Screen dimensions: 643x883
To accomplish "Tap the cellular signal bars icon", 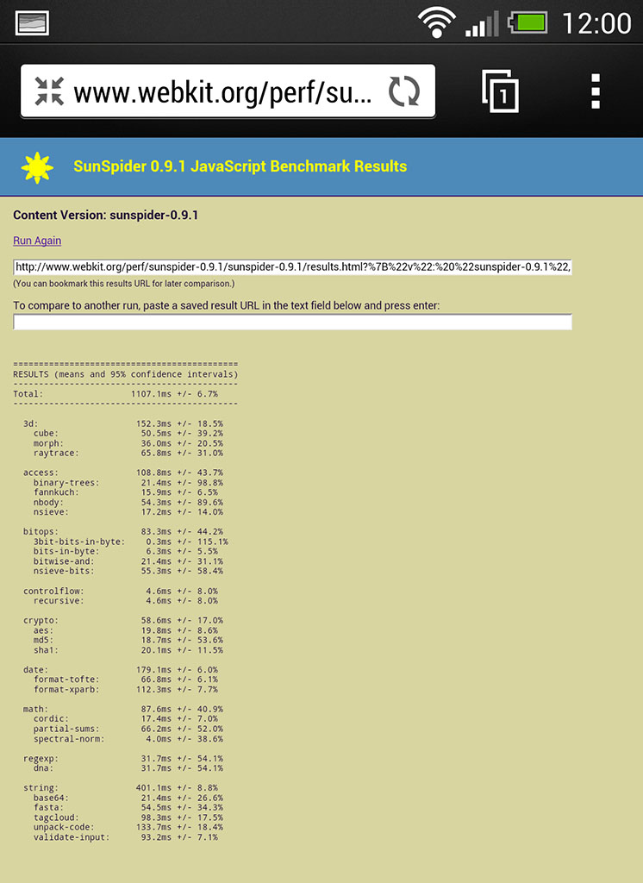I will pos(482,23).
